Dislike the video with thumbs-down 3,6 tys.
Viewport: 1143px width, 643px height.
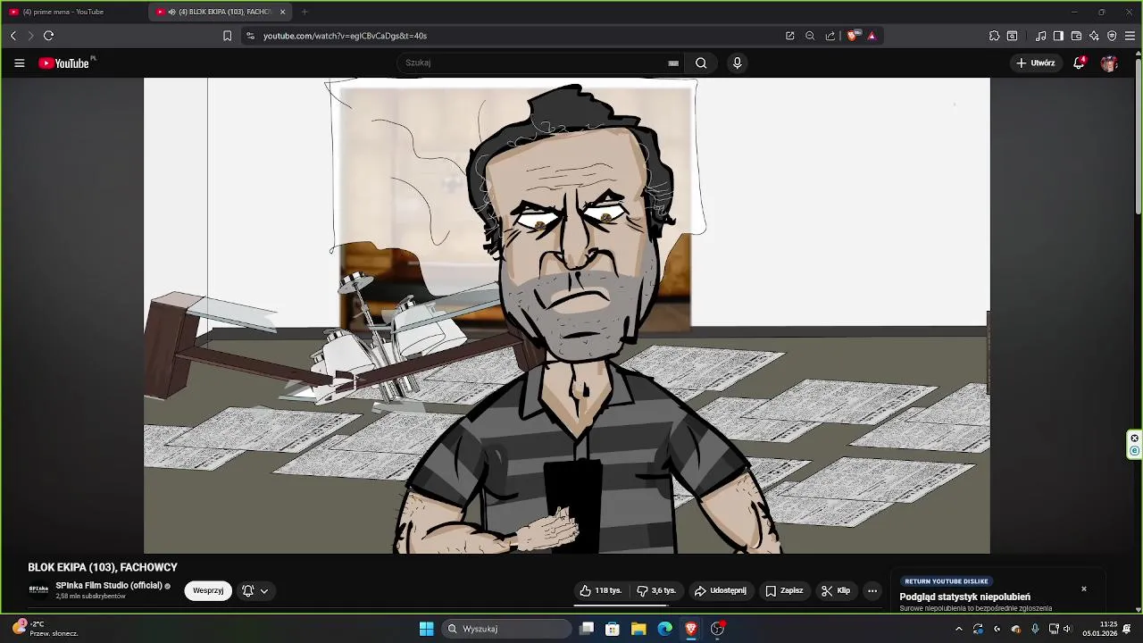(x=656, y=590)
